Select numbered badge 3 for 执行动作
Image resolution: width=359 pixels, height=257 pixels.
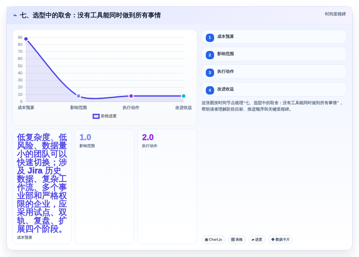pyautogui.click(x=210, y=73)
